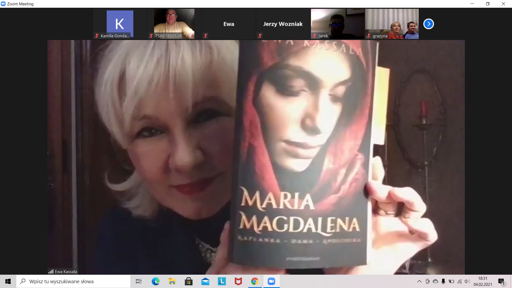512x288 pixels.
Task: Expand hidden system tray icons
Action: tap(419, 281)
